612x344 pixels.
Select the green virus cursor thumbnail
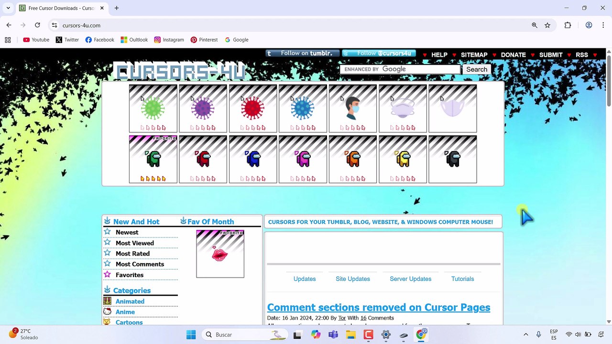point(153,108)
